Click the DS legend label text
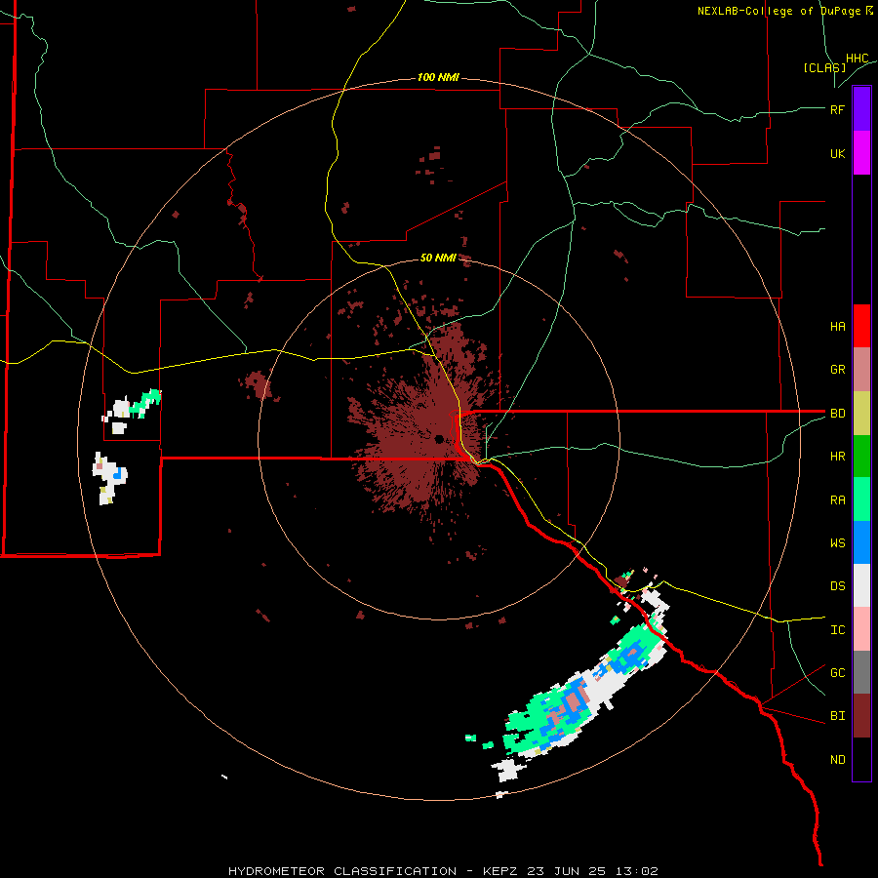Image resolution: width=878 pixels, height=878 pixels. click(837, 586)
